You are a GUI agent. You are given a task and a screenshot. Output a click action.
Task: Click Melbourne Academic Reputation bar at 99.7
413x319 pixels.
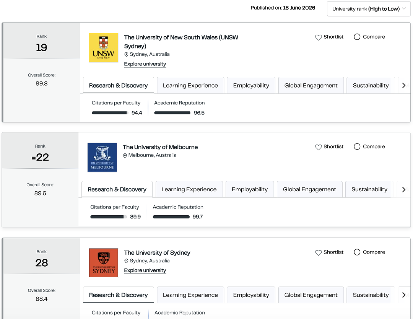(171, 217)
